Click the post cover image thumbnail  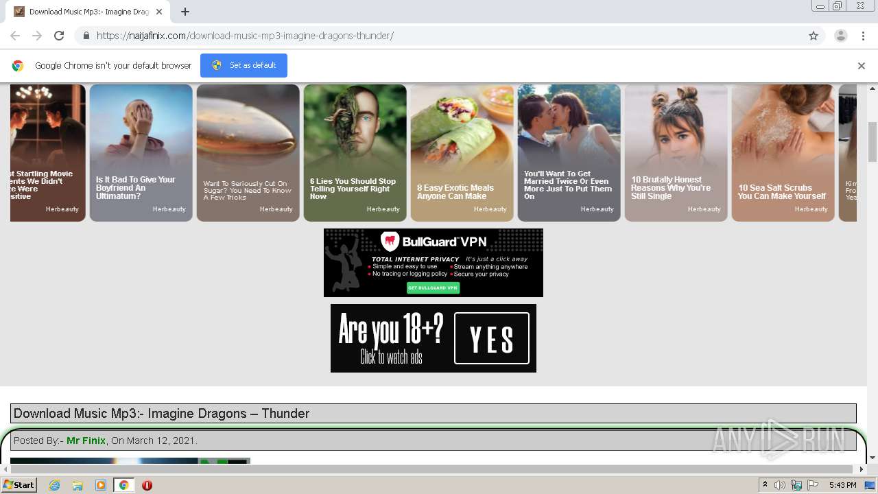tap(130, 461)
